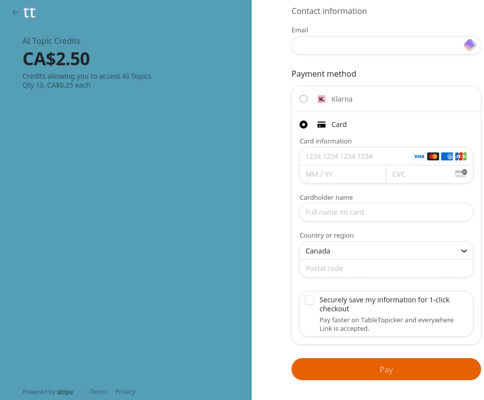This screenshot has height=400, width=484.
Task: Click the Postal code input field
Action: click(386, 268)
